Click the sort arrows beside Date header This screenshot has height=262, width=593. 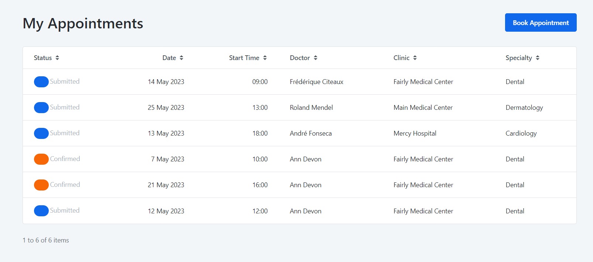(181, 58)
